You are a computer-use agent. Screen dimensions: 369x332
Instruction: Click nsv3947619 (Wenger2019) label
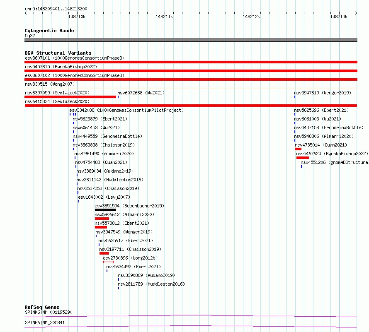tap(323, 93)
